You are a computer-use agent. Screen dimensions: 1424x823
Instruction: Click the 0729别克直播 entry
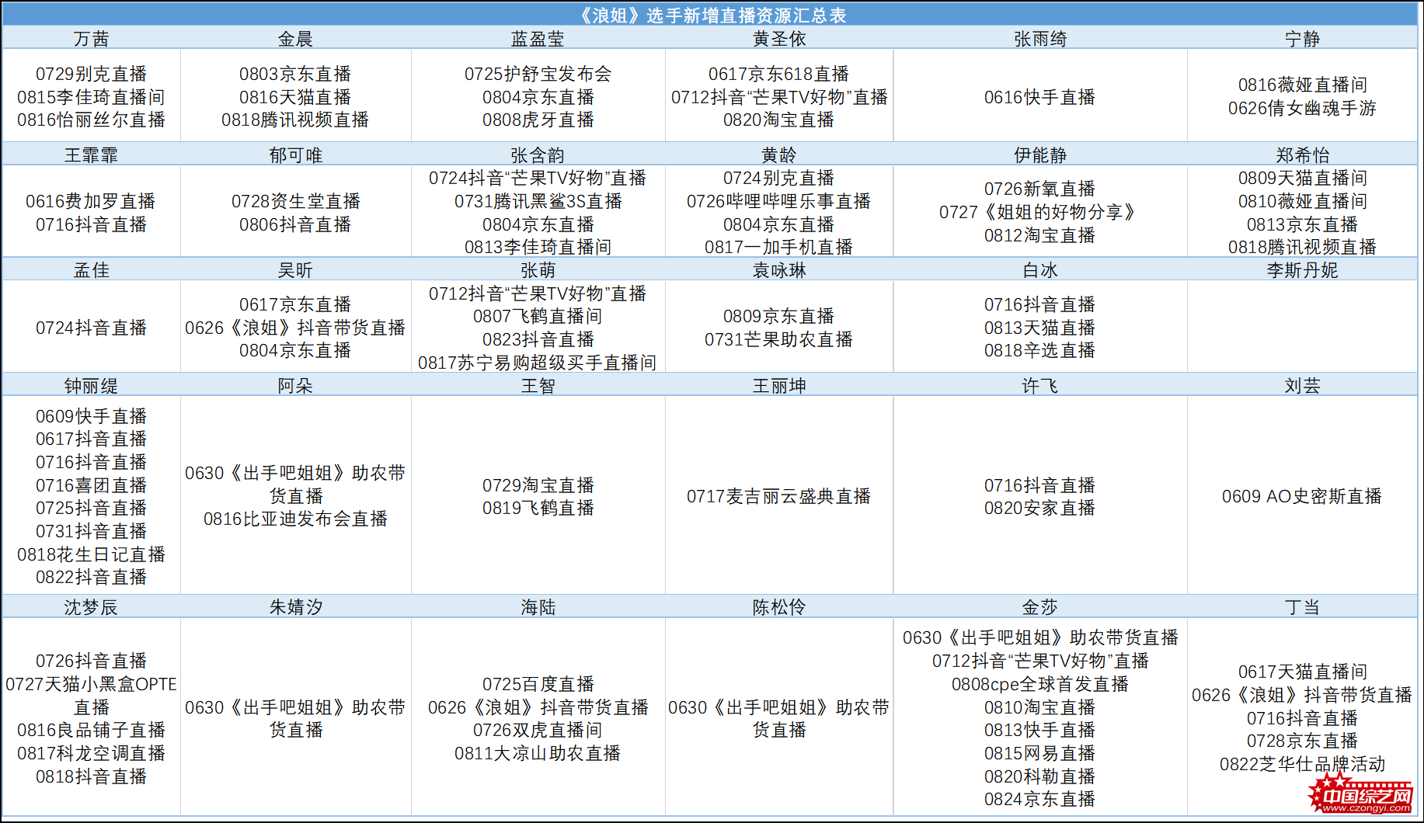click(92, 74)
